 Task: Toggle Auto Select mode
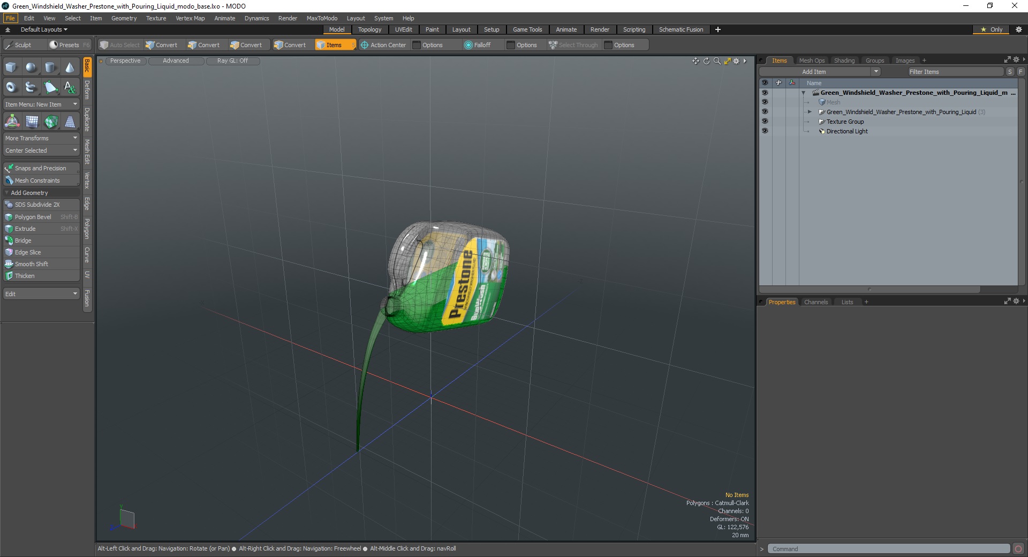(120, 45)
